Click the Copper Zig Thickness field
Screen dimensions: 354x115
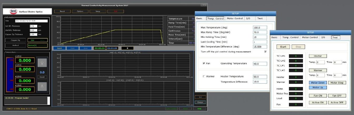coord(34,34)
